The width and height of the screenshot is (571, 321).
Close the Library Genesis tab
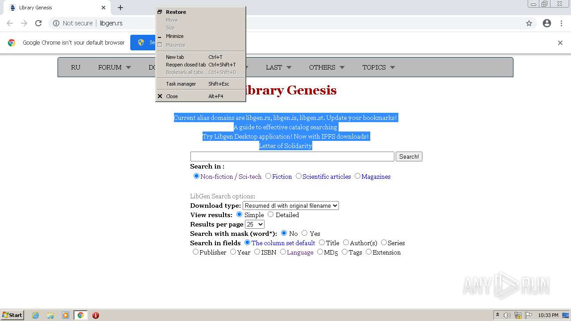coord(103,8)
